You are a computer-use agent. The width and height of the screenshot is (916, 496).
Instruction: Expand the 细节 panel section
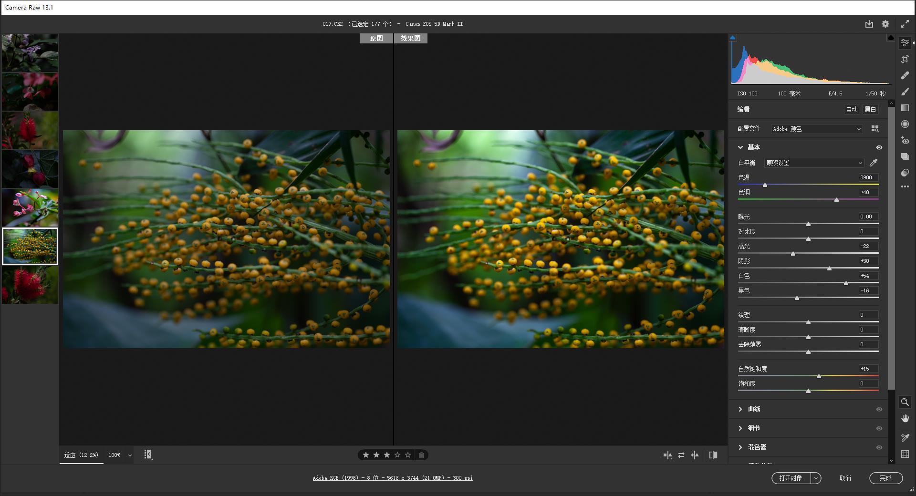[740, 428]
